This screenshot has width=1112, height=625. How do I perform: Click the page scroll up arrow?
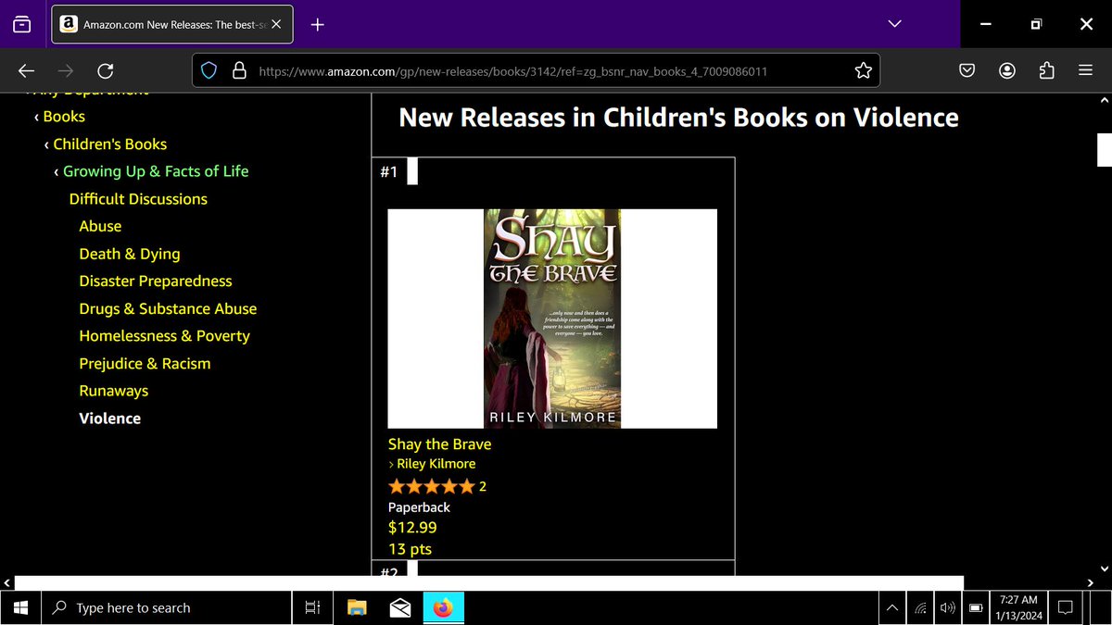(1103, 100)
